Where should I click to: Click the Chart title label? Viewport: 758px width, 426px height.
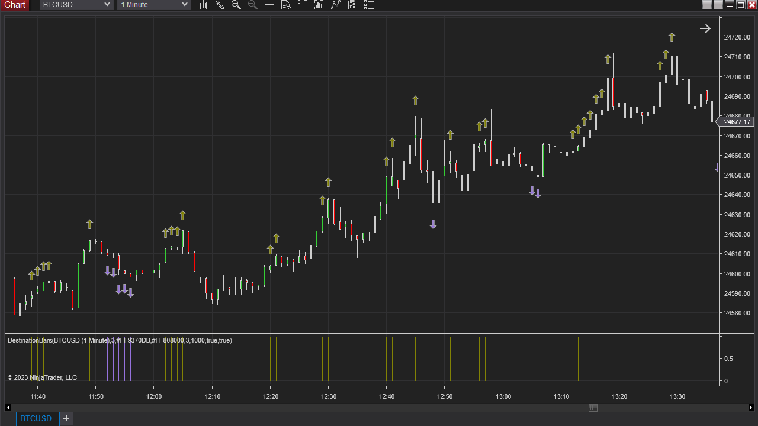tap(15, 5)
